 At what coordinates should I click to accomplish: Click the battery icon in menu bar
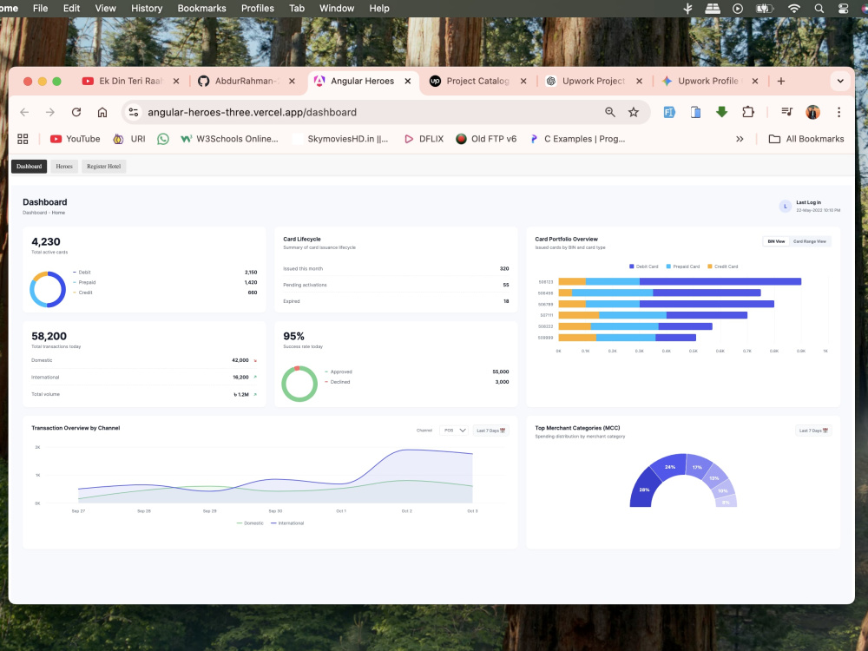(x=765, y=9)
